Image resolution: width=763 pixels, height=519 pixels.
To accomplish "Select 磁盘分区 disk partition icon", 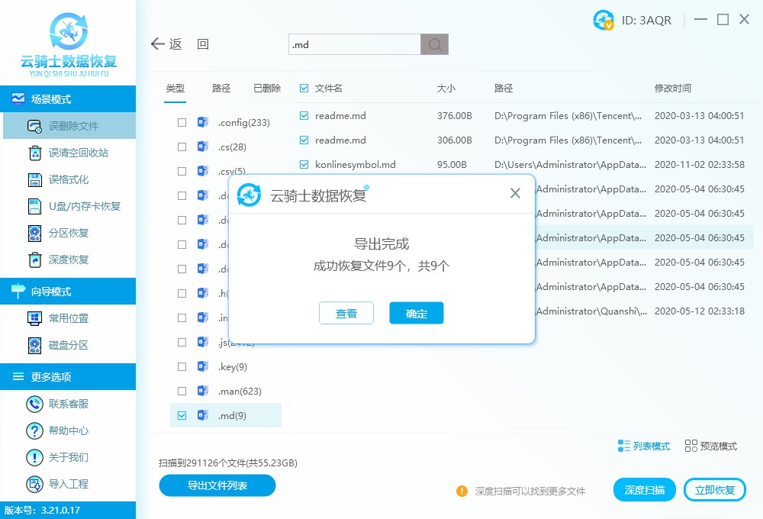I will click(x=34, y=345).
